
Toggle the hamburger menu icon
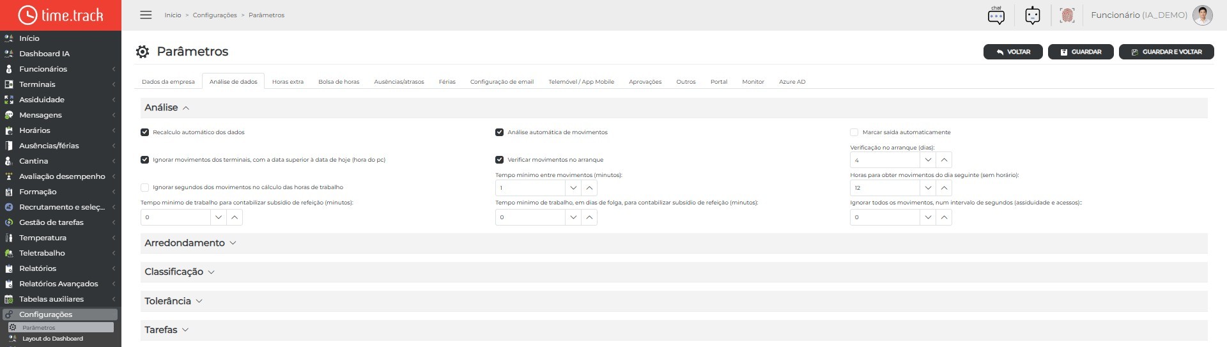[x=146, y=15]
